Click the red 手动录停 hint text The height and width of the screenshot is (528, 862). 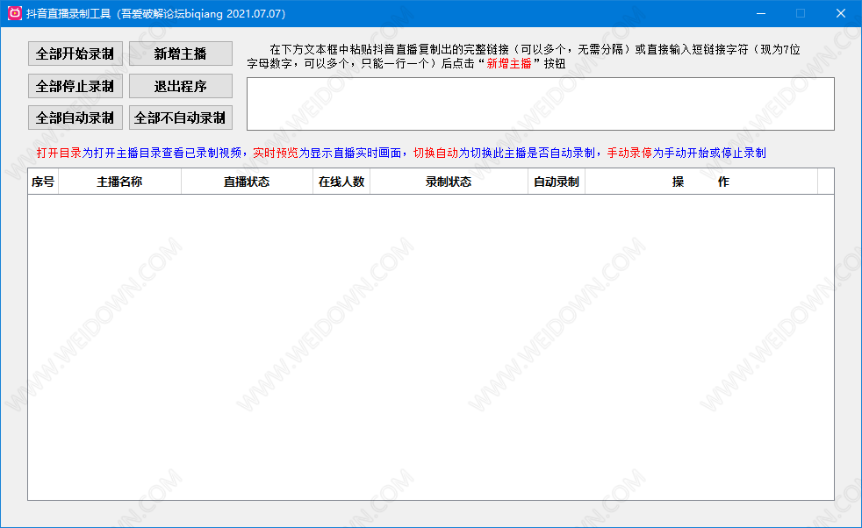[x=629, y=153]
